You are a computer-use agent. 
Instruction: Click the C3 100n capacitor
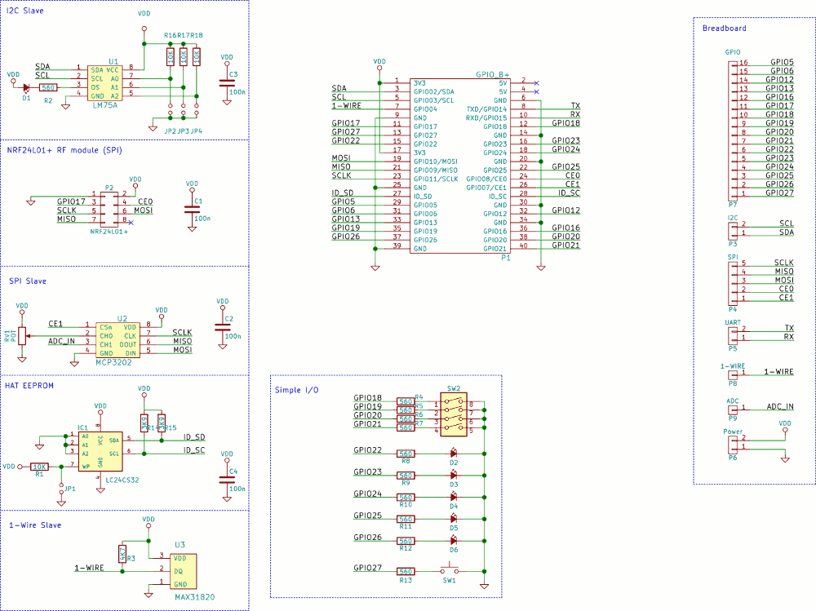point(227,82)
